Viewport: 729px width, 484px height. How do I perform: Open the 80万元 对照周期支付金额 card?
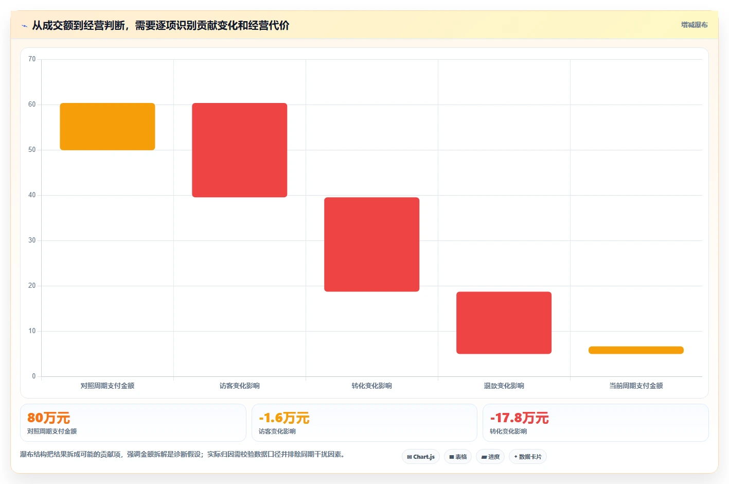133,423
